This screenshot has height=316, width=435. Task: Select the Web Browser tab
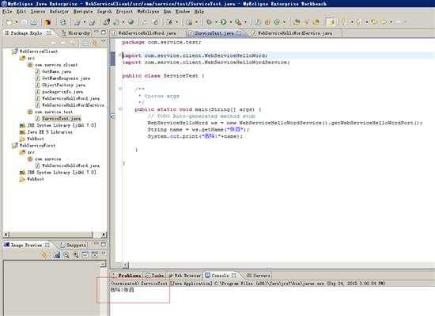[x=184, y=276]
